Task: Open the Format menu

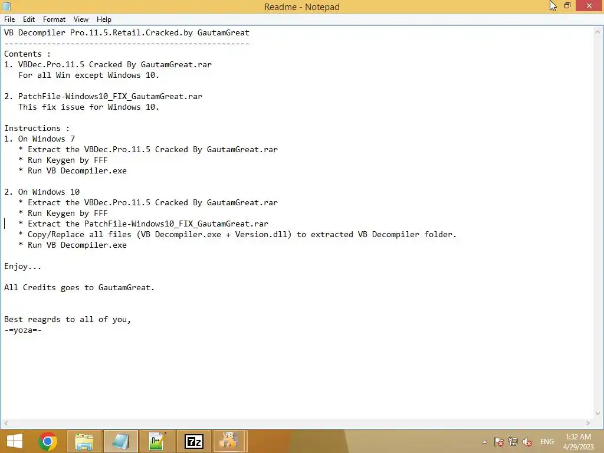Action: tap(54, 19)
